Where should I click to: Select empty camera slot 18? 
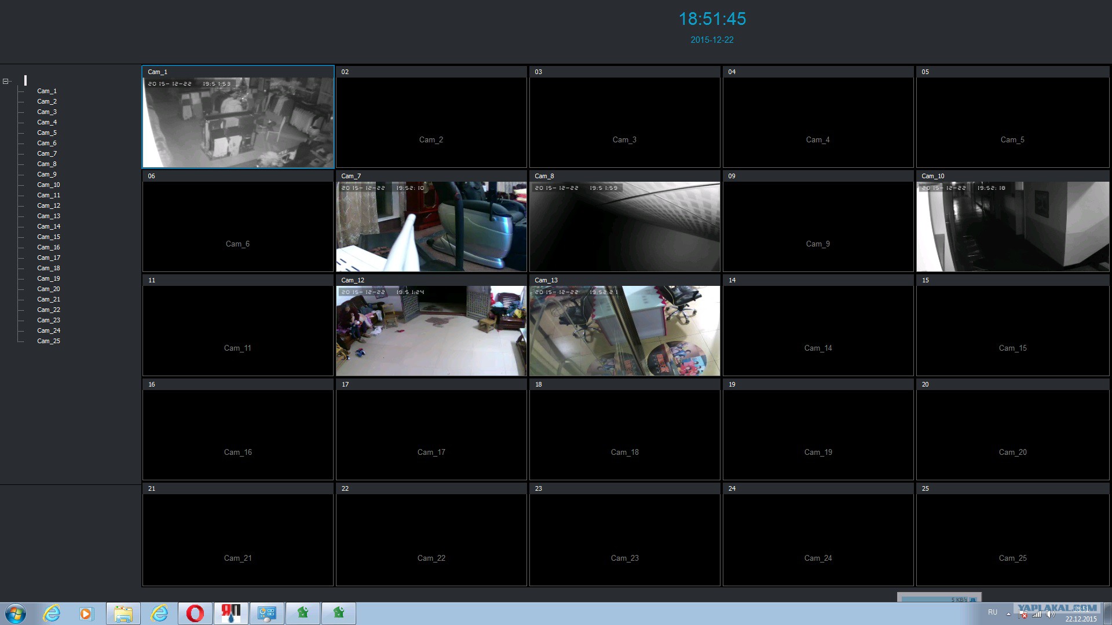[x=624, y=434]
